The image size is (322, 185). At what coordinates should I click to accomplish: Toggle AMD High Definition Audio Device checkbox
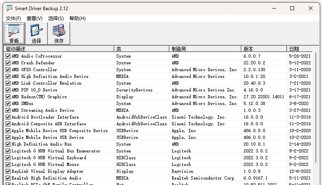tap(8, 76)
